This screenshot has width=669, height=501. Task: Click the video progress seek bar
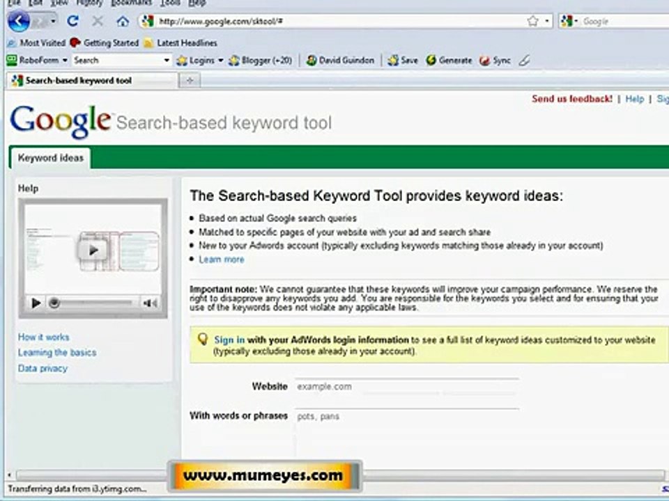[x=91, y=303]
